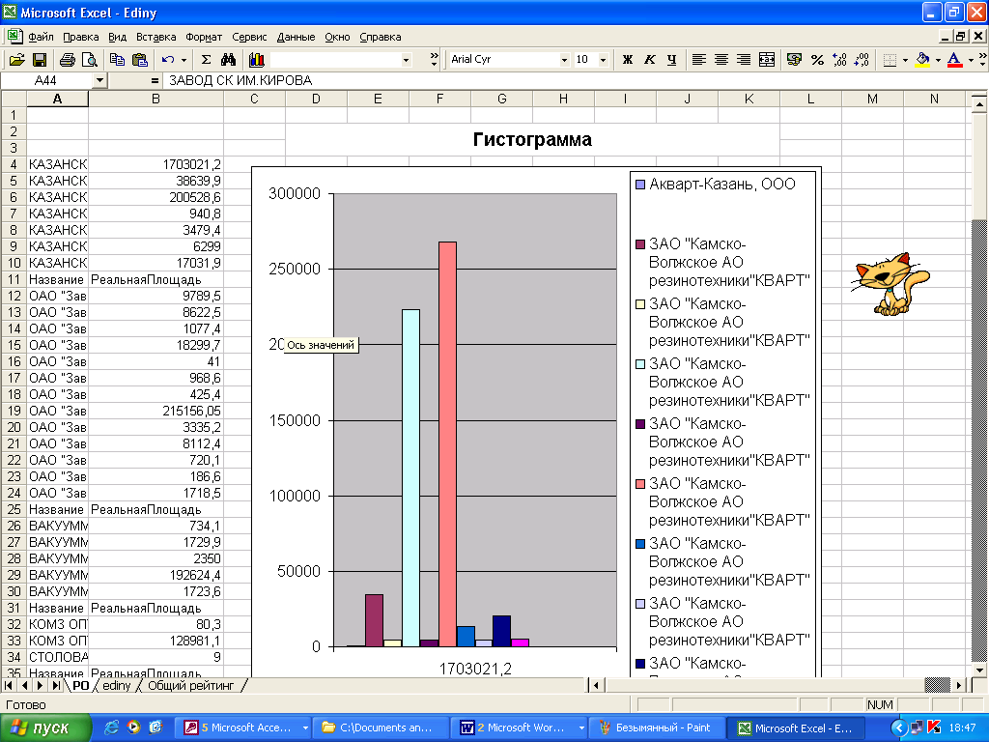
Task: Open the Формат menu
Action: [204, 37]
